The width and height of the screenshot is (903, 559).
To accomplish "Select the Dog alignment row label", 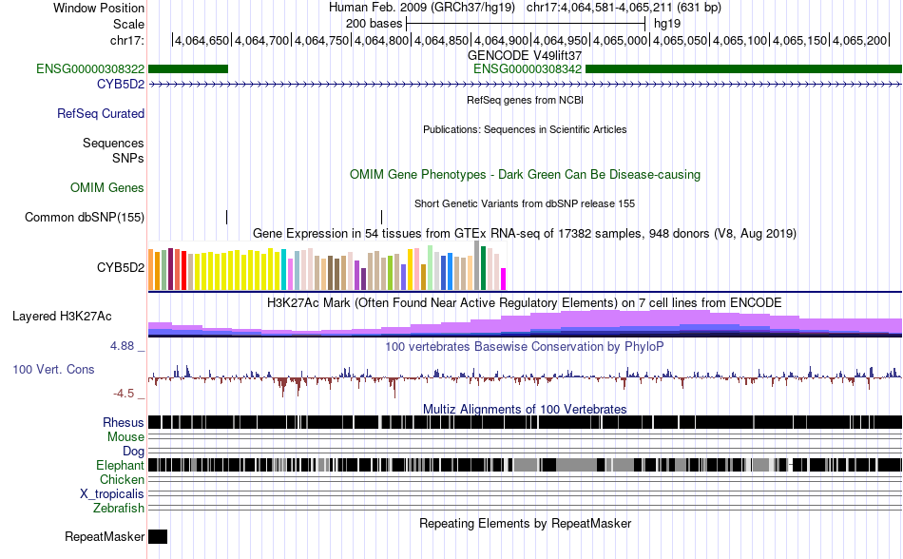I will (x=134, y=451).
